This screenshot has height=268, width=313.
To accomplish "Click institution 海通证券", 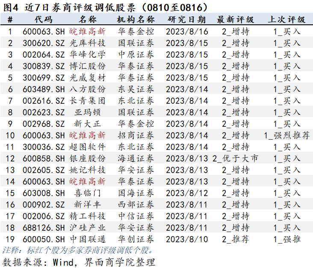I will pyautogui.click(x=136, y=159).
